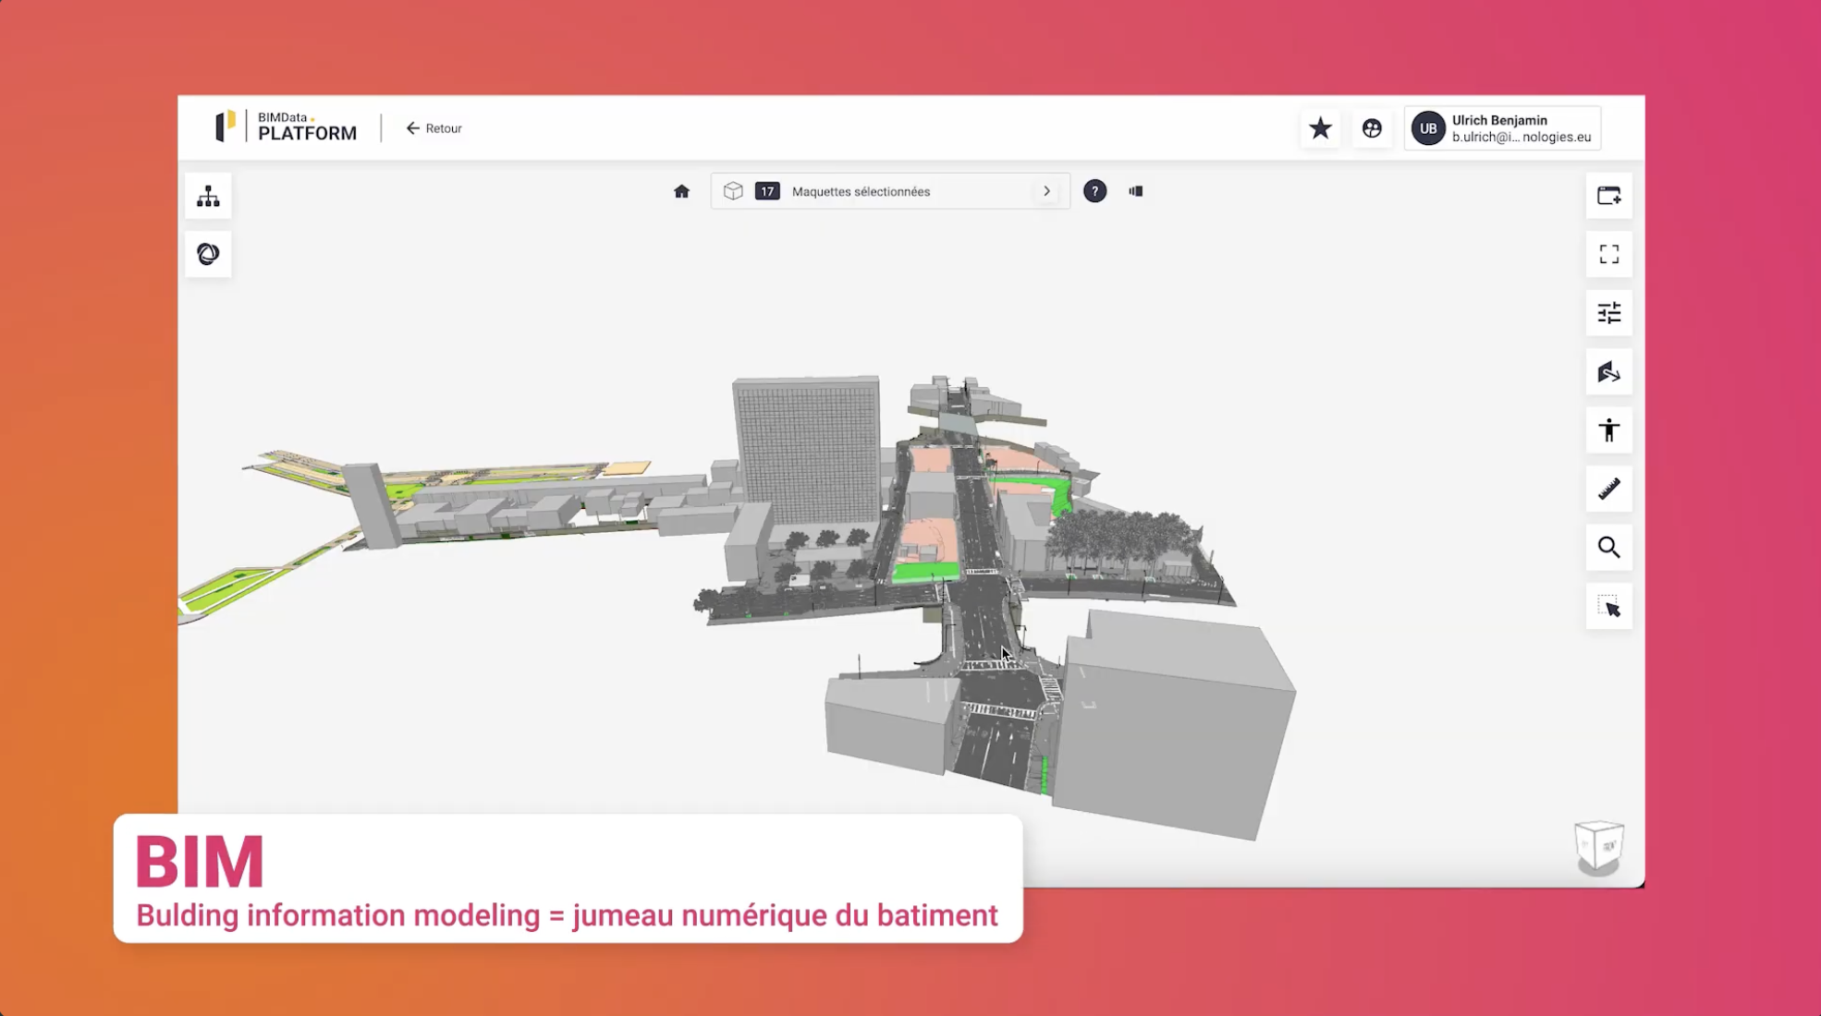
Task: Click the 17 selected models badge
Action: click(767, 191)
